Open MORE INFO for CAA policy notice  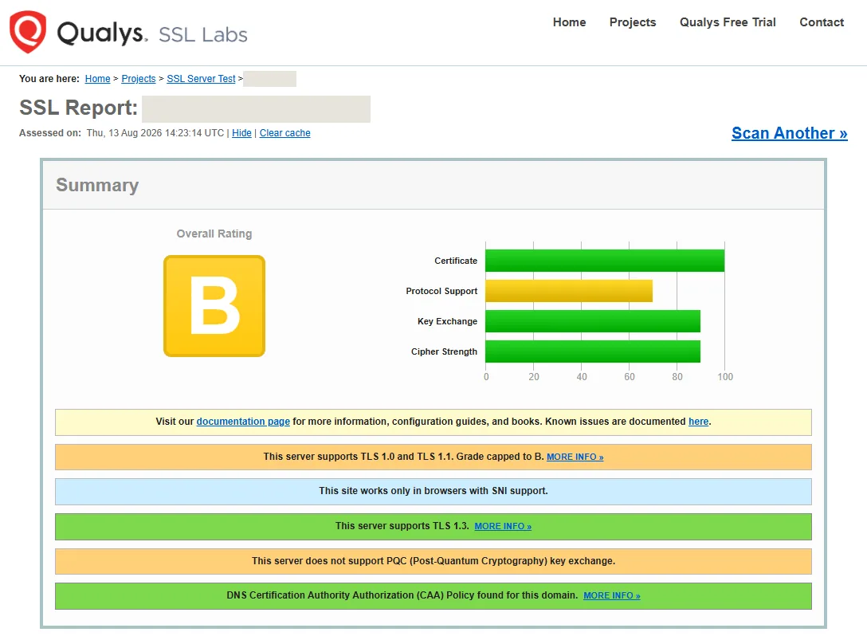[x=611, y=595]
